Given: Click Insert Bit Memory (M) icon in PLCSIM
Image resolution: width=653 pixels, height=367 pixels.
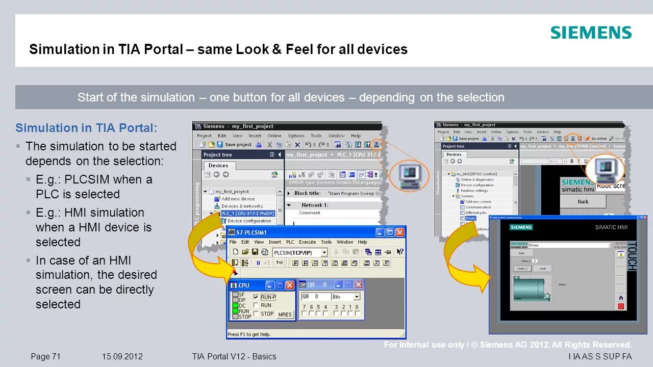Looking at the screenshot, I should pos(315,263).
